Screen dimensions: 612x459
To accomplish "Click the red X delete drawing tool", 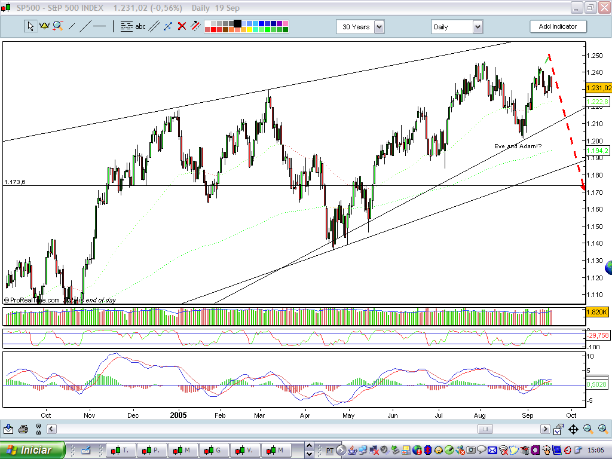I will [181, 26].
